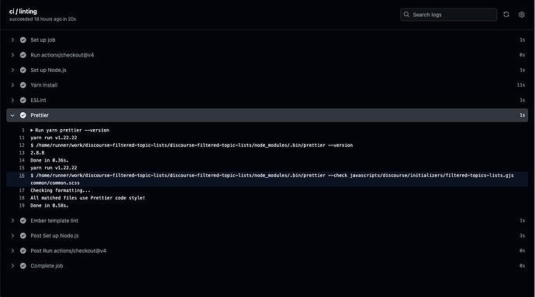Click the 'Prettier' step label
The height and width of the screenshot is (297, 535).
[x=40, y=115]
